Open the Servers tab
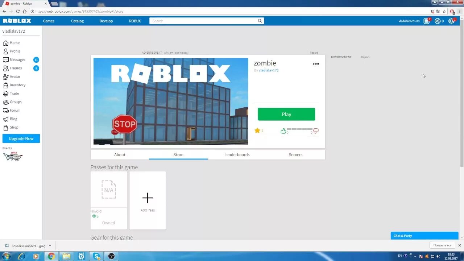Screen dimensions: 464x261 pos(295,154)
